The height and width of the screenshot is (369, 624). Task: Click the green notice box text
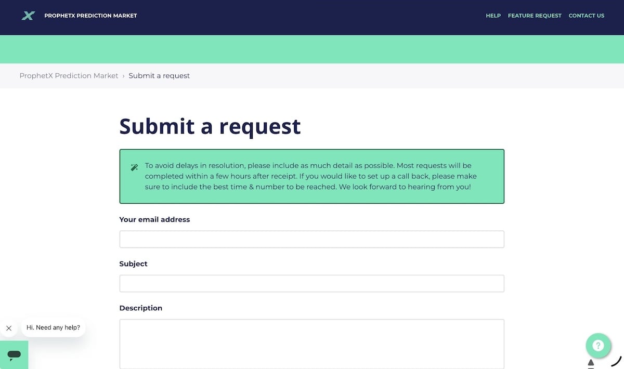coord(311,176)
